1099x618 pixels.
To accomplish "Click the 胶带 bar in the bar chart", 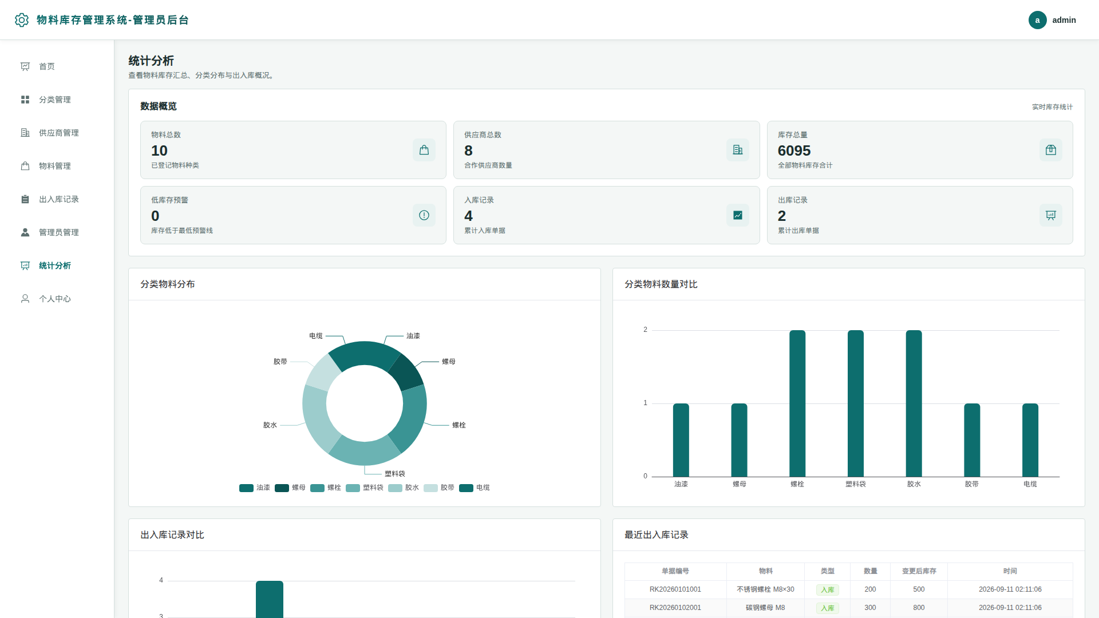I will click(972, 440).
